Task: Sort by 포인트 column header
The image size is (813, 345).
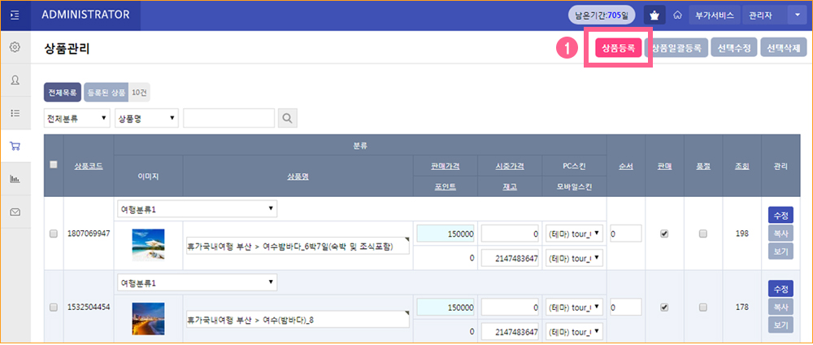Action: tap(446, 187)
